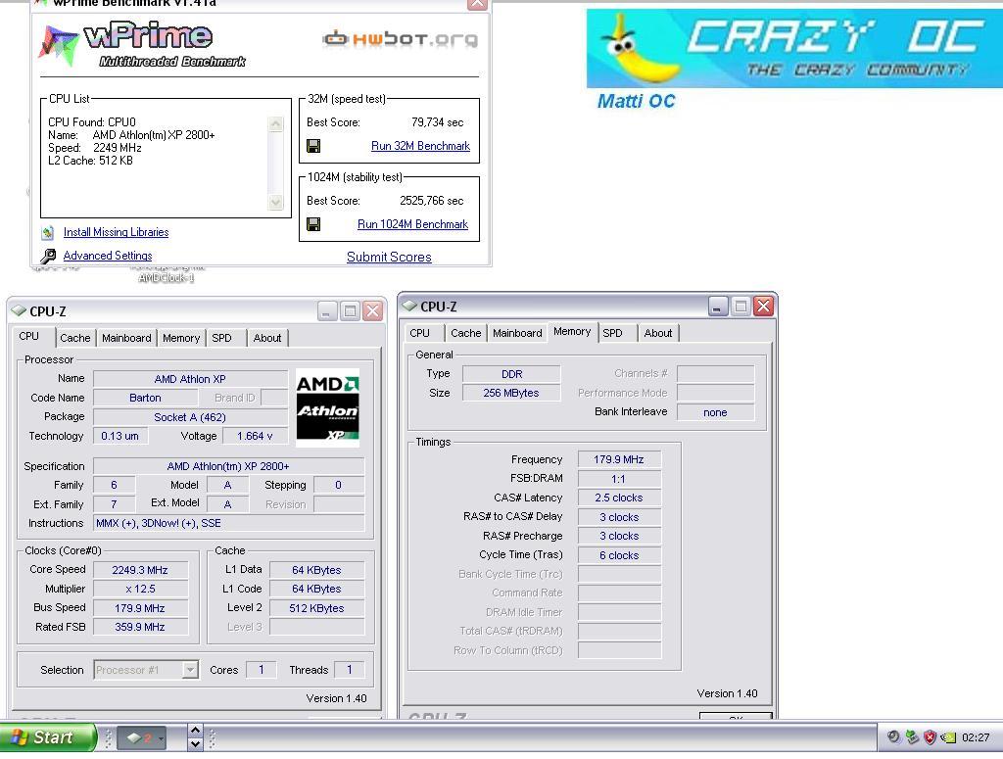Click the Run 32M Benchmark link
This screenshot has width=1003, height=759.
pos(420,146)
